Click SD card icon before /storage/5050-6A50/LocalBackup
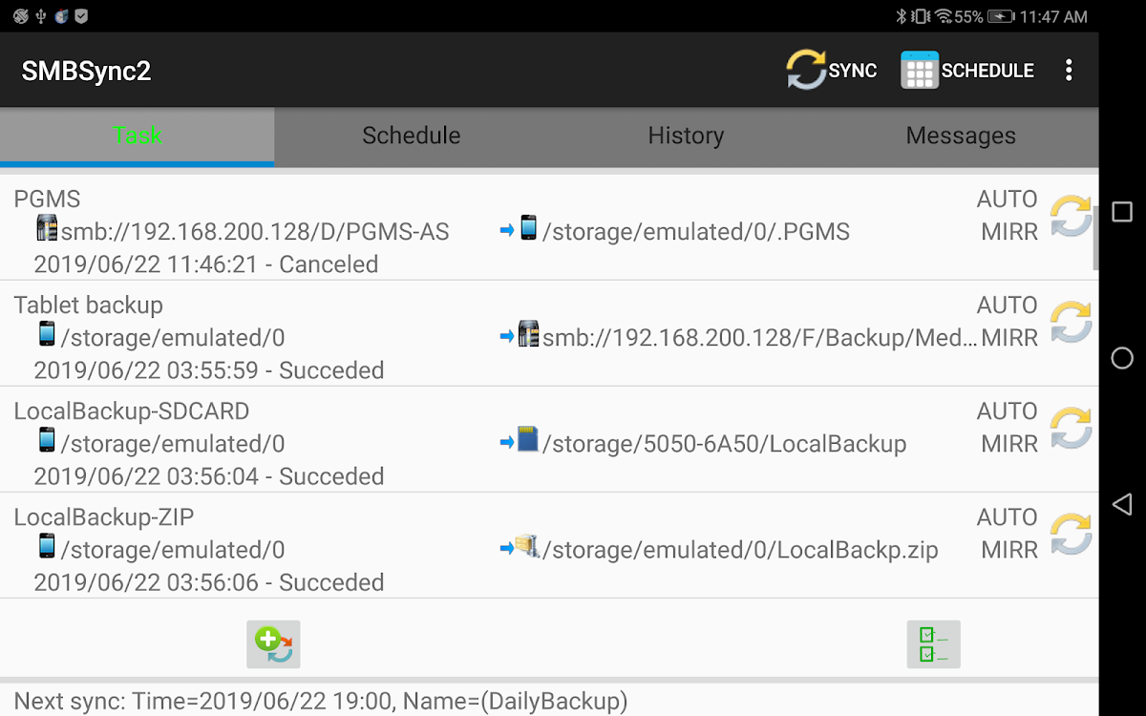 (528, 439)
